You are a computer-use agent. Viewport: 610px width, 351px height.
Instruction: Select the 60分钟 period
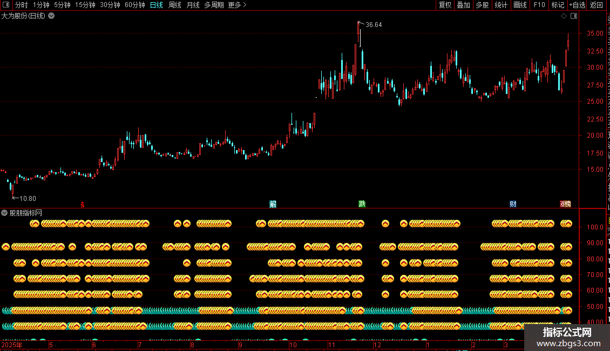pyautogui.click(x=135, y=5)
